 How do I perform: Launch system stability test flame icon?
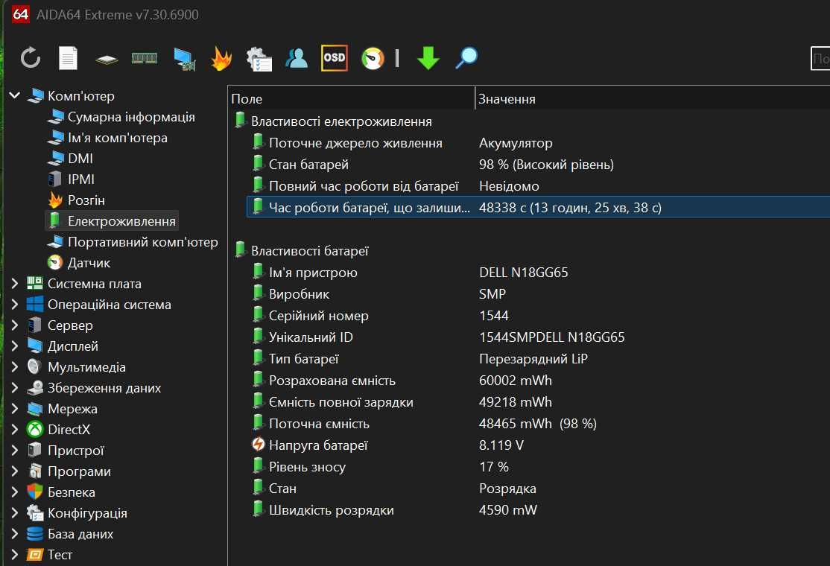click(221, 58)
